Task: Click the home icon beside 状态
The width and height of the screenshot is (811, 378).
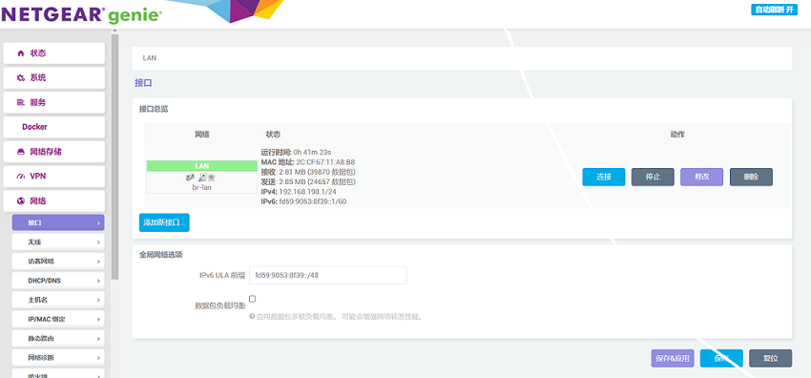Action: (21, 53)
